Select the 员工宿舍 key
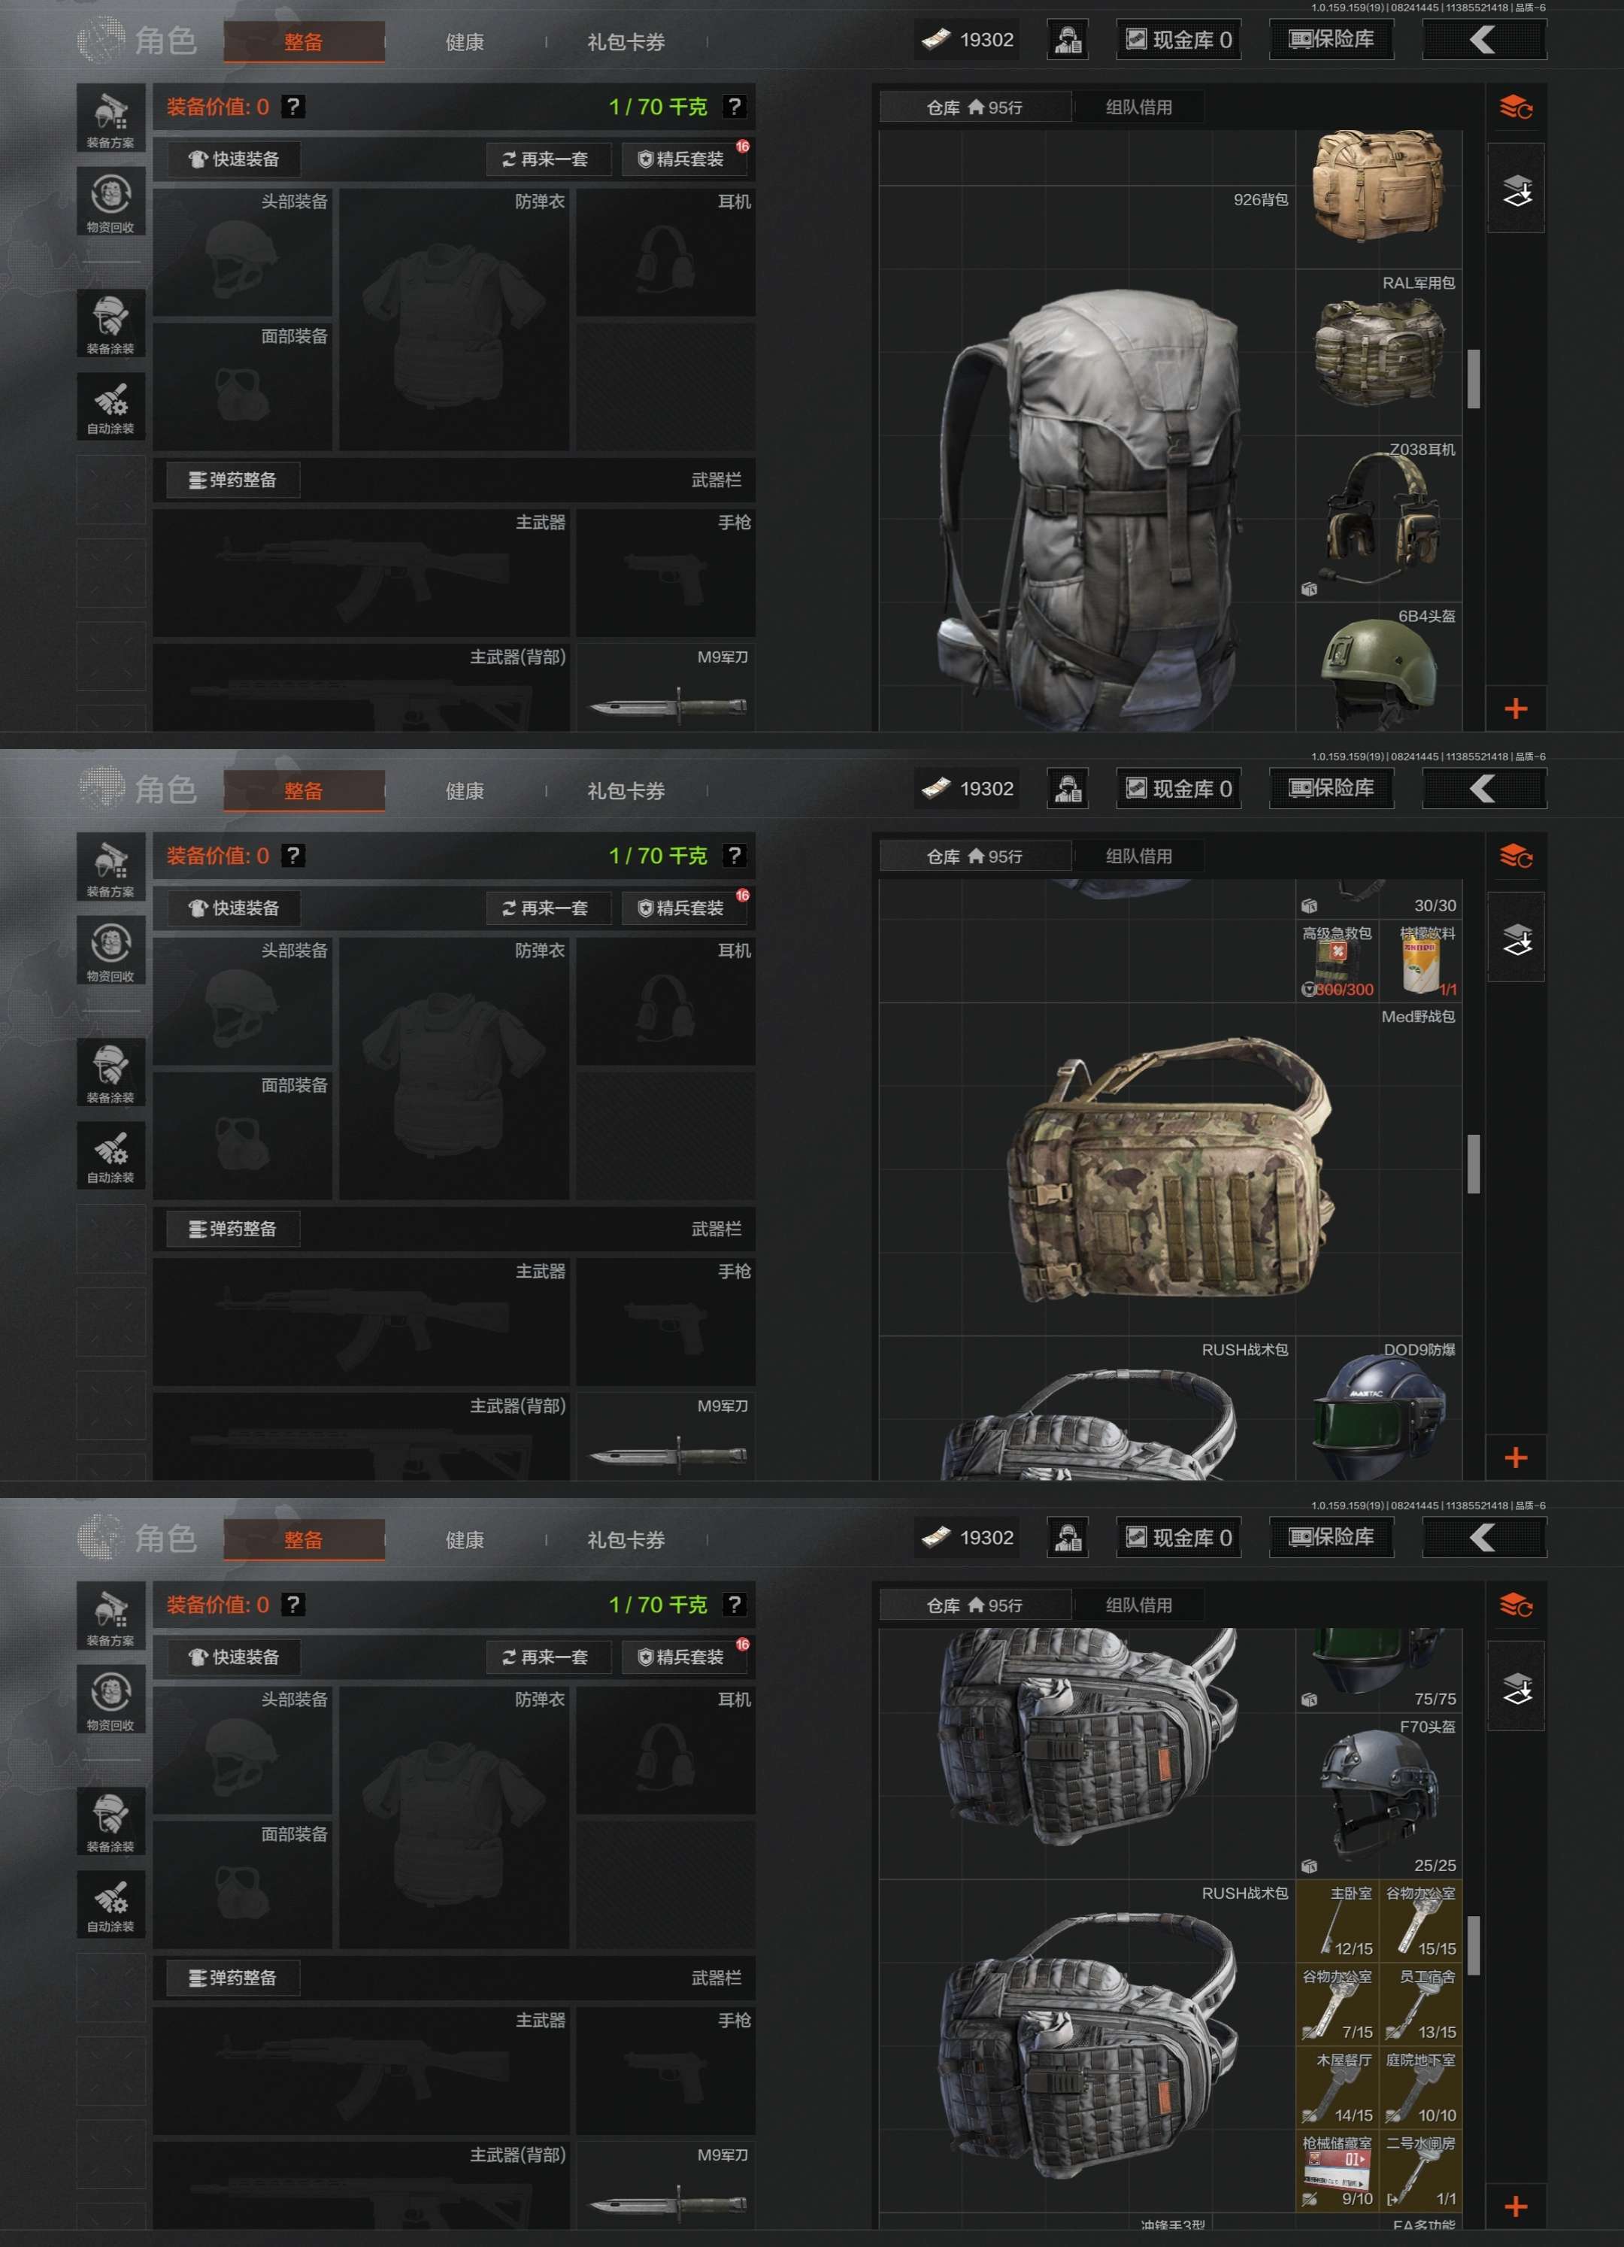The image size is (1624, 2247). (x=1421, y=2003)
